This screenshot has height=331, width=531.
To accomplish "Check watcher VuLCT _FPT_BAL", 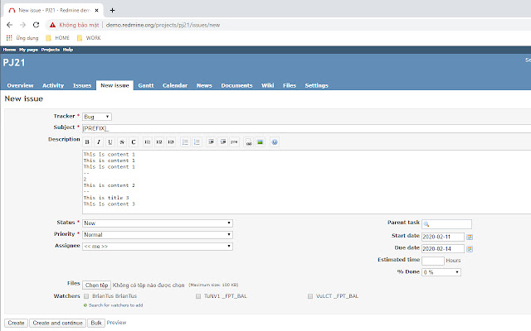I will point(309,296).
